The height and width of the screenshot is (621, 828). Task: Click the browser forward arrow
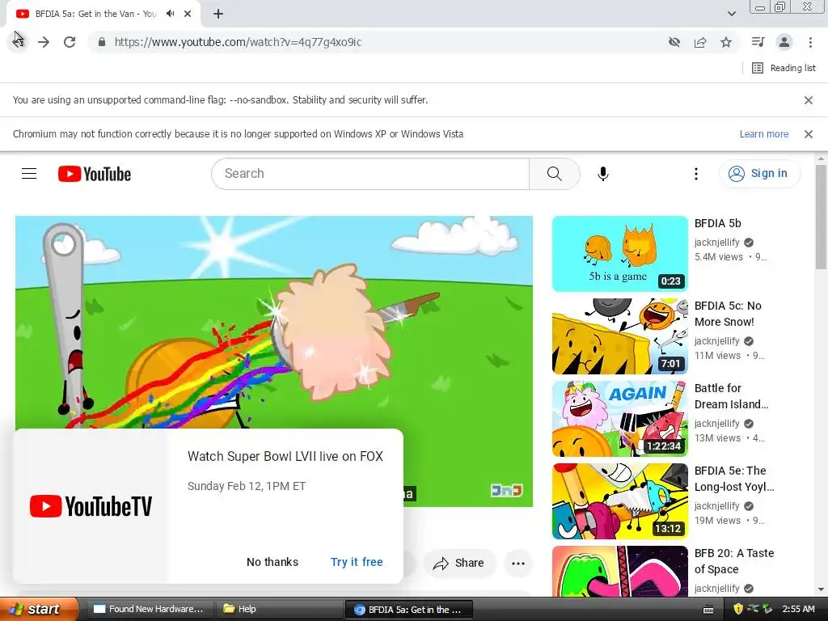pyautogui.click(x=44, y=42)
